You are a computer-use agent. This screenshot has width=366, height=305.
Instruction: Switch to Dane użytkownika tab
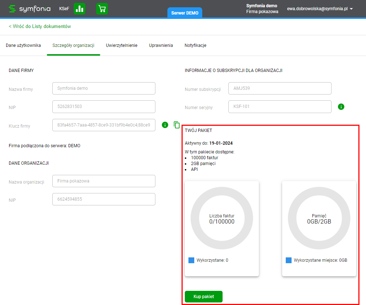[23, 45]
